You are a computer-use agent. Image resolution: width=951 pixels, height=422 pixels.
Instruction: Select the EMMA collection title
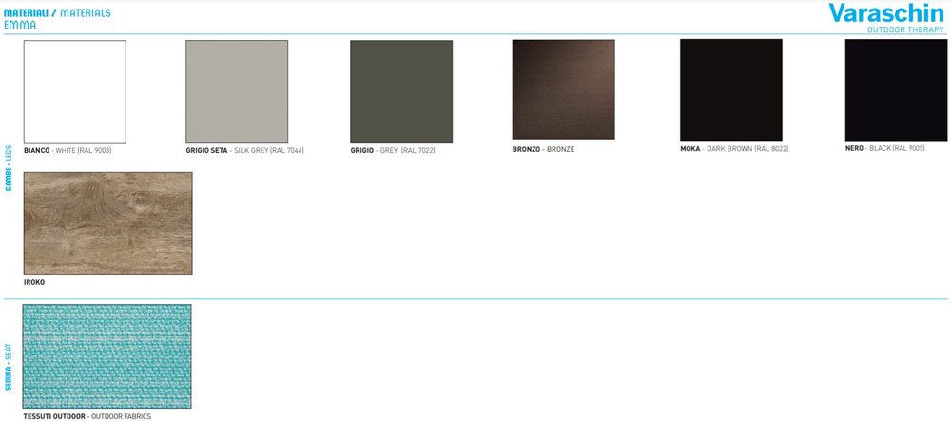point(20,25)
